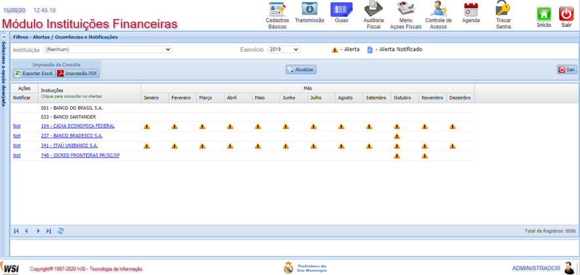Click the Atualizar button
Image resolution: width=580 pixels, height=275 pixels.
pyautogui.click(x=301, y=69)
